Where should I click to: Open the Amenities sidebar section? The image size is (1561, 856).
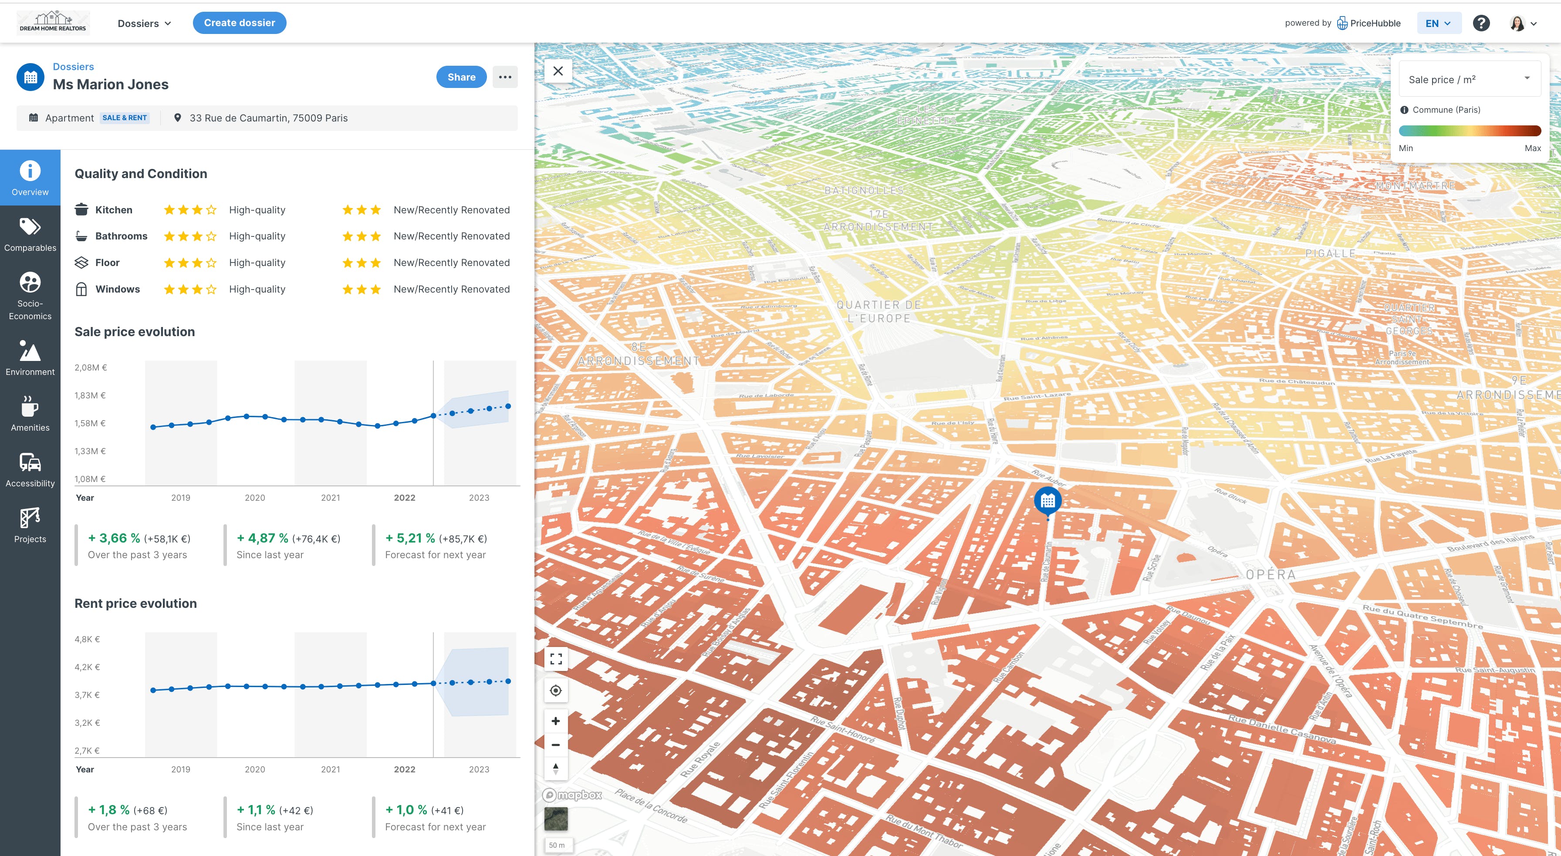pyautogui.click(x=30, y=414)
